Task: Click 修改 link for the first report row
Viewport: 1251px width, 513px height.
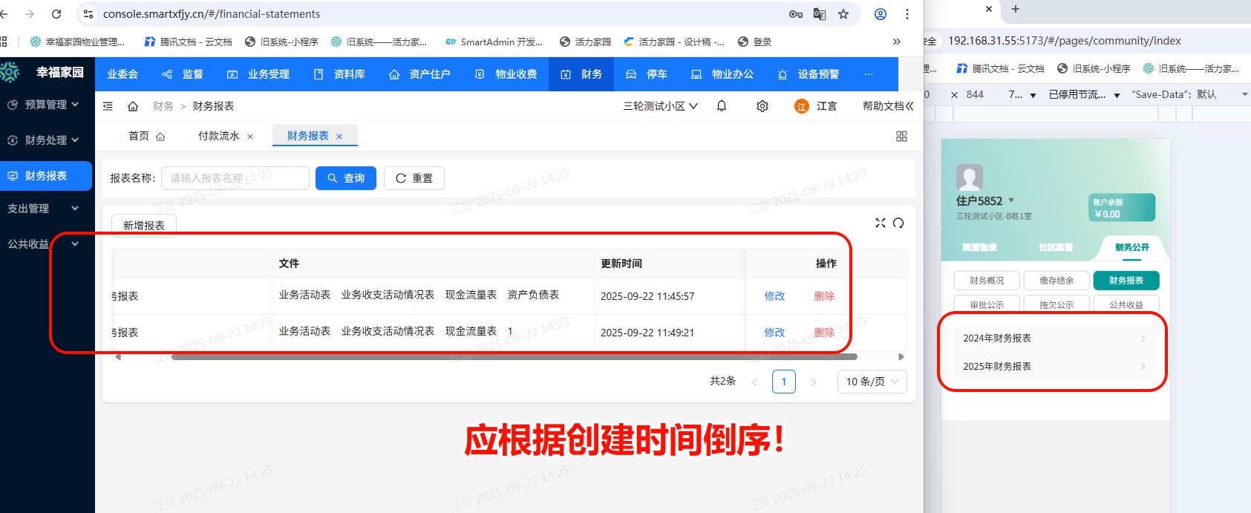Action: pyautogui.click(x=774, y=295)
